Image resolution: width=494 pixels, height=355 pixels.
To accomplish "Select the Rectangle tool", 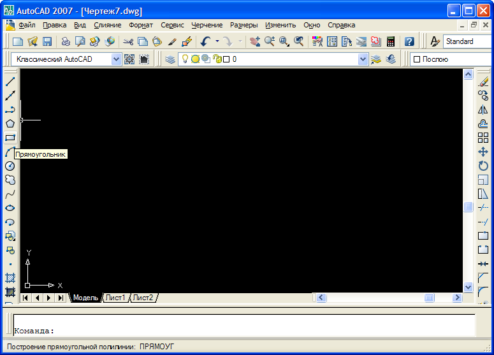I will pos(10,138).
